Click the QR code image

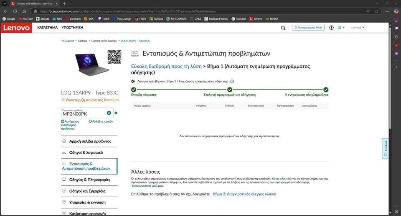[x=114, y=57]
